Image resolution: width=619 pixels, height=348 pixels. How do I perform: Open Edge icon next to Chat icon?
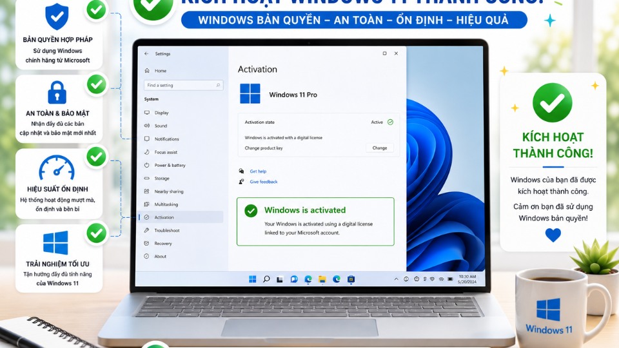tap(308, 279)
